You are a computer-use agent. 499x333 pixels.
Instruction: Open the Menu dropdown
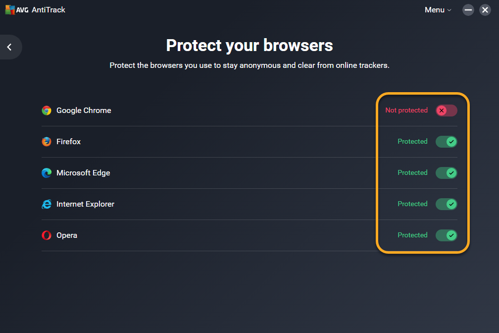point(438,10)
